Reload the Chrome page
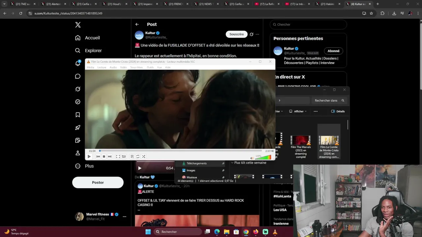Screen dimensions: 422x237 [20, 13]
